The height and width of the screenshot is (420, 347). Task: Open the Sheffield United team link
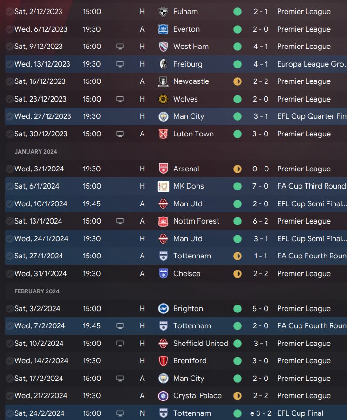tap(200, 344)
